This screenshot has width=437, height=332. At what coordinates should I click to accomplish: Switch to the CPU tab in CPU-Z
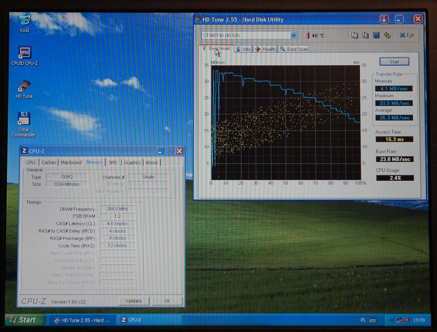pos(30,162)
